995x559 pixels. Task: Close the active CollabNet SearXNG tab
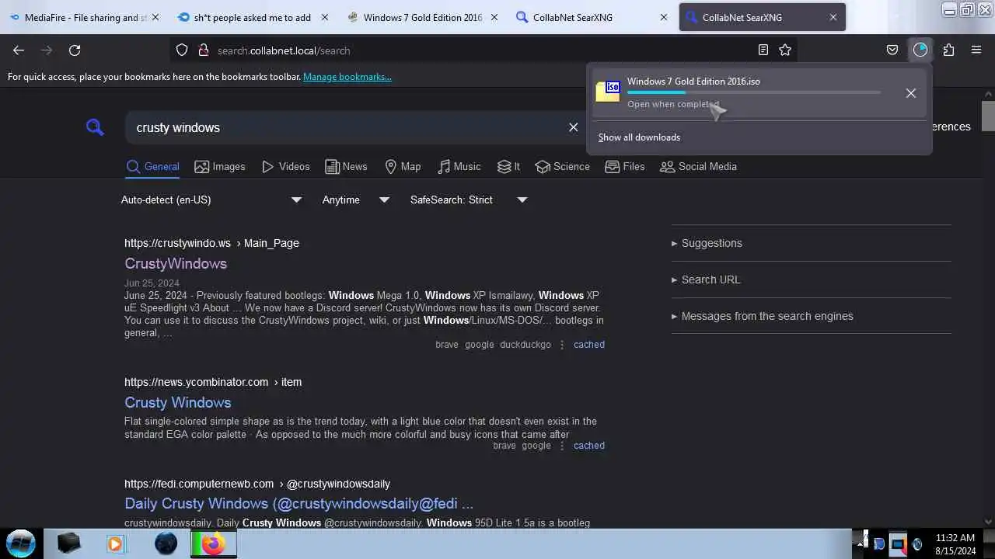833,17
